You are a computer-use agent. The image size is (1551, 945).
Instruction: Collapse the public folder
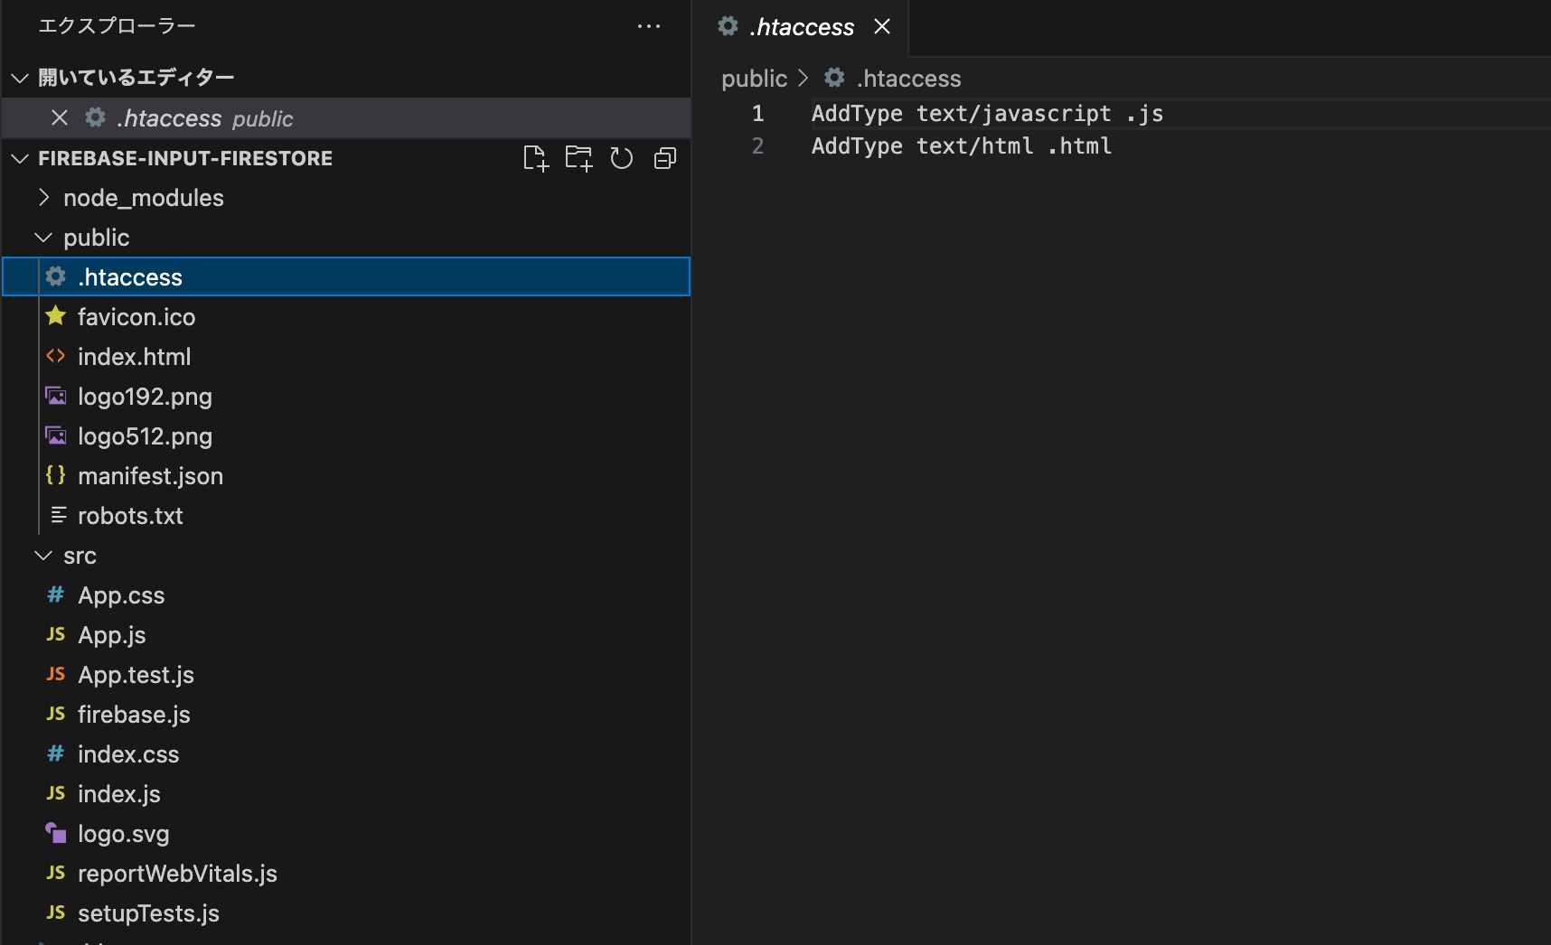point(43,237)
